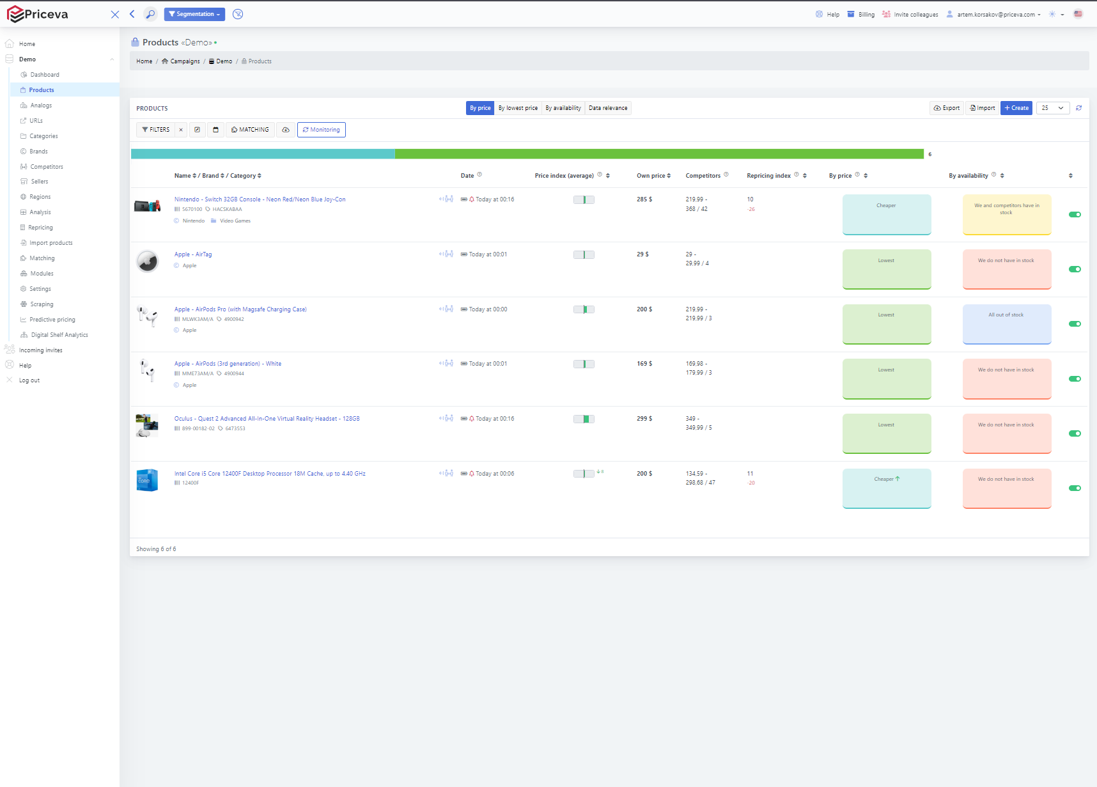The width and height of the screenshot is (1097, 787).
Task: Switch to Data relevance tab
Action: click(608, 108)
